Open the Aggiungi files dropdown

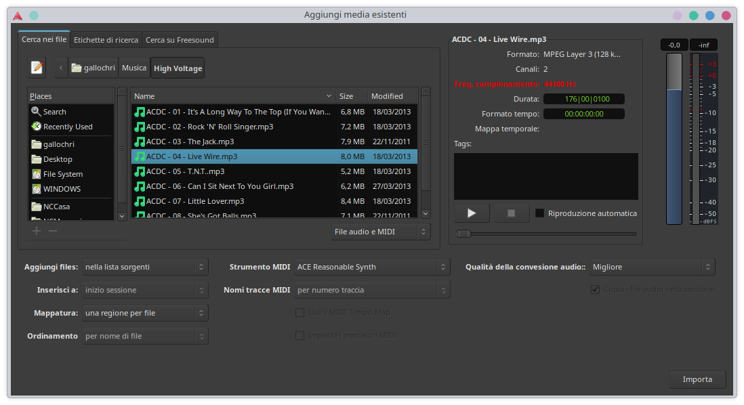pos(144,267)
